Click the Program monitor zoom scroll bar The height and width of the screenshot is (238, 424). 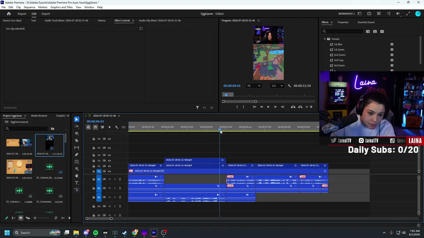click(x=239, y=101)
